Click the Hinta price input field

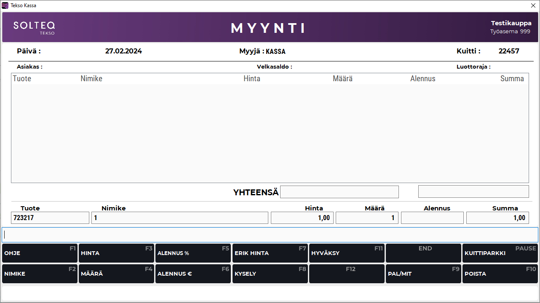[302, 218]
